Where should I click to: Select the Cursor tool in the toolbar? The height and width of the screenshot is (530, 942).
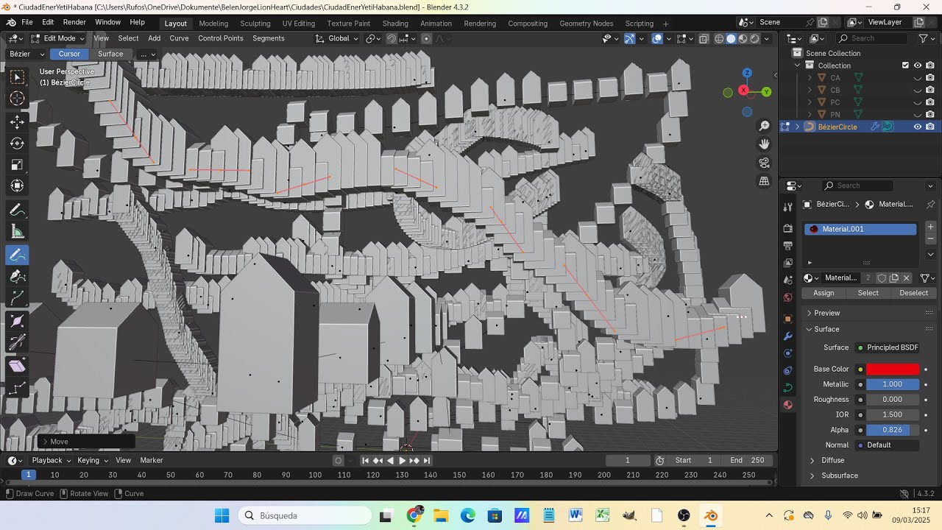(x=17, y=99)
